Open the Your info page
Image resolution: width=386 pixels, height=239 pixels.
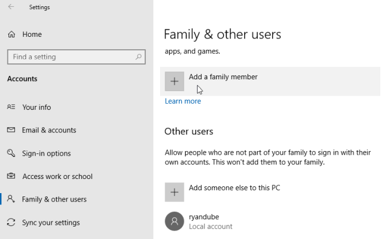click(x=37, y=107)
